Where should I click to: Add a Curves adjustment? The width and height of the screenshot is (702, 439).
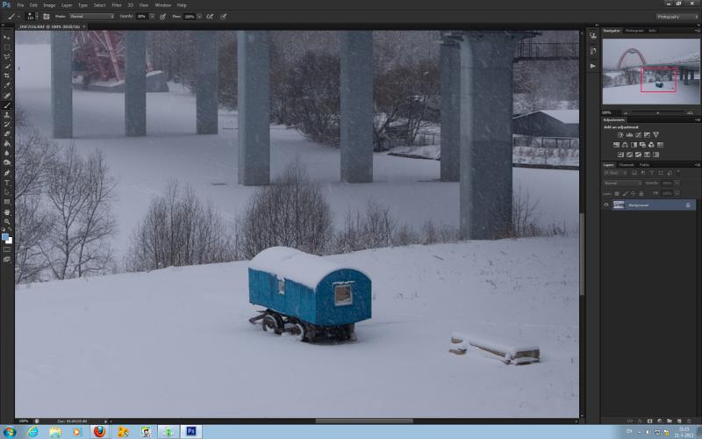639,135
